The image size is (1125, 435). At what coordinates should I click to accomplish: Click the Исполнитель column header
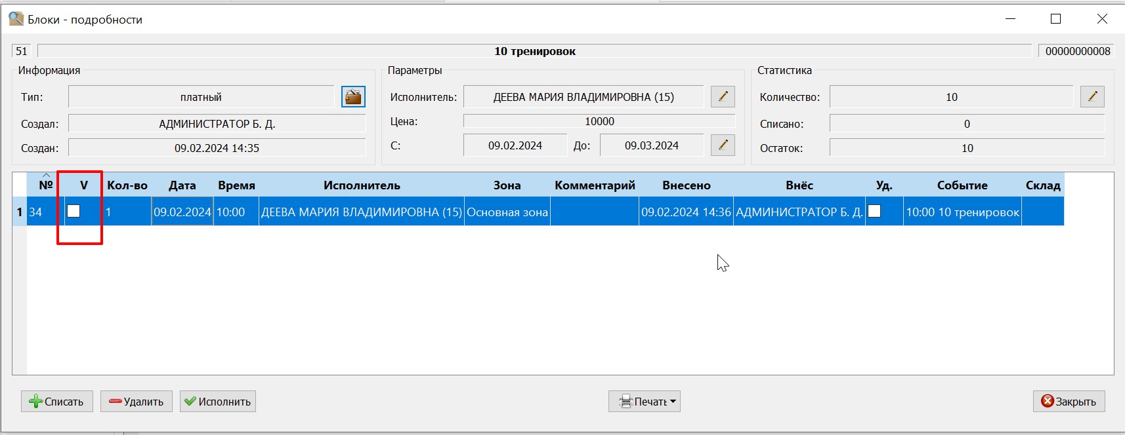(362, 185)
